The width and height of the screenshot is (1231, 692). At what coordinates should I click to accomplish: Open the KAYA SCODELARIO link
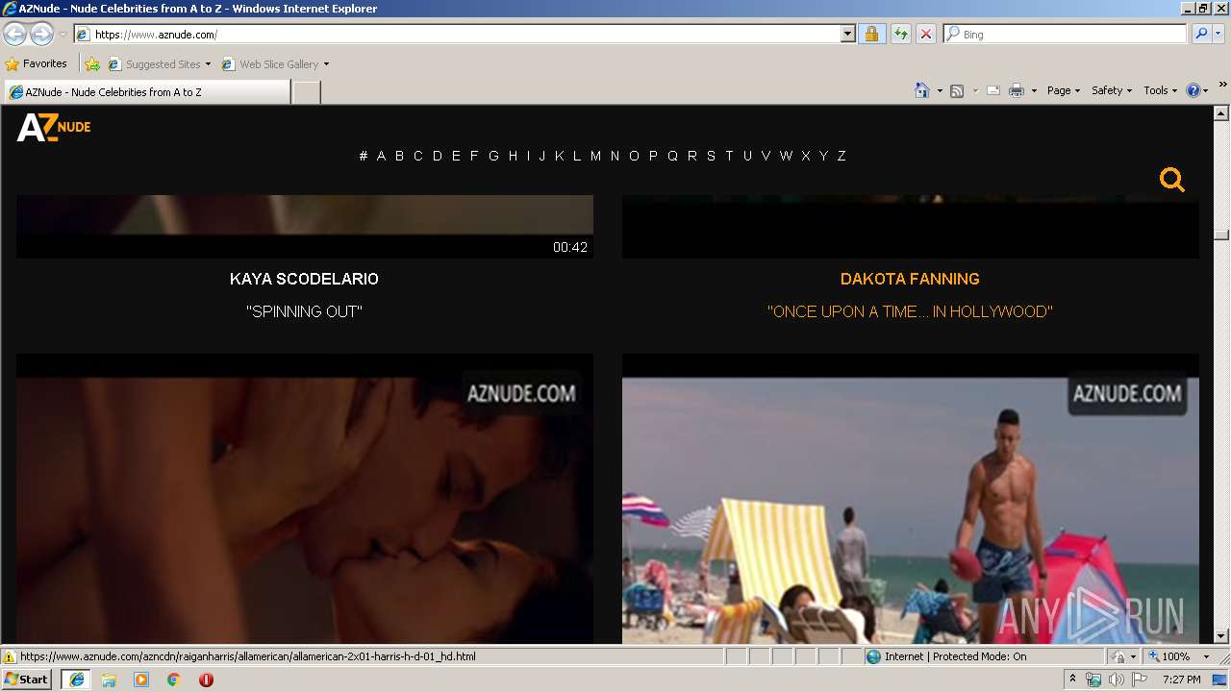click(x=304, y=279)
